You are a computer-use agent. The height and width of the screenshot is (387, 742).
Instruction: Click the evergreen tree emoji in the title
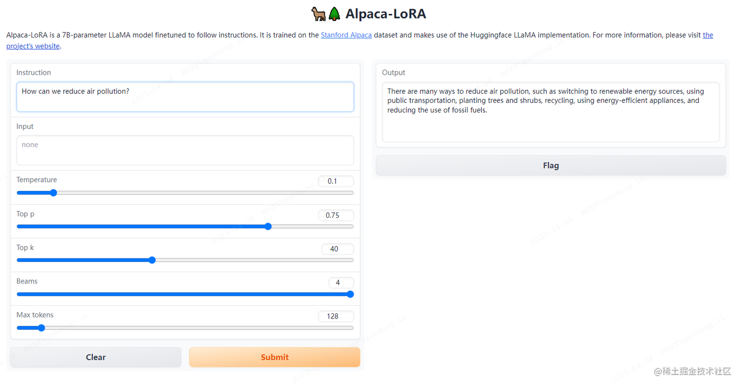(334, 14)
